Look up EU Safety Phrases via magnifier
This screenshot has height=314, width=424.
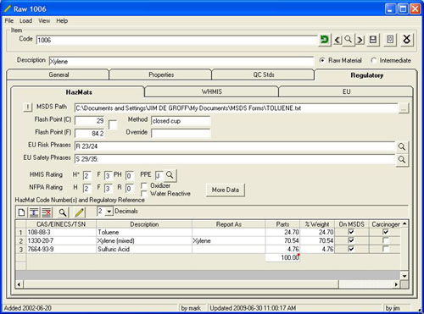coord(402,160)
